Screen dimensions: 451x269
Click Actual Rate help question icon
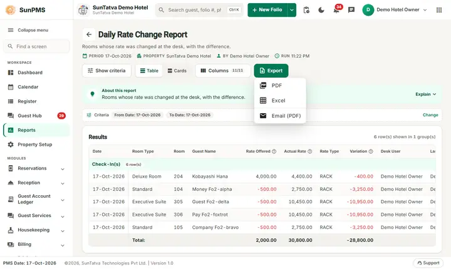click(310, 151)
